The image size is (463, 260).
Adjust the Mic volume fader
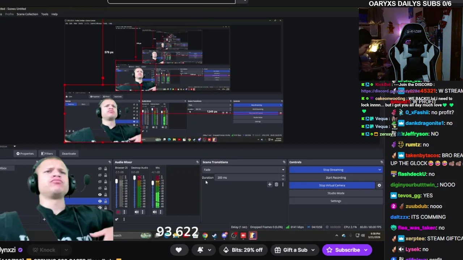[x=153, y=183]
